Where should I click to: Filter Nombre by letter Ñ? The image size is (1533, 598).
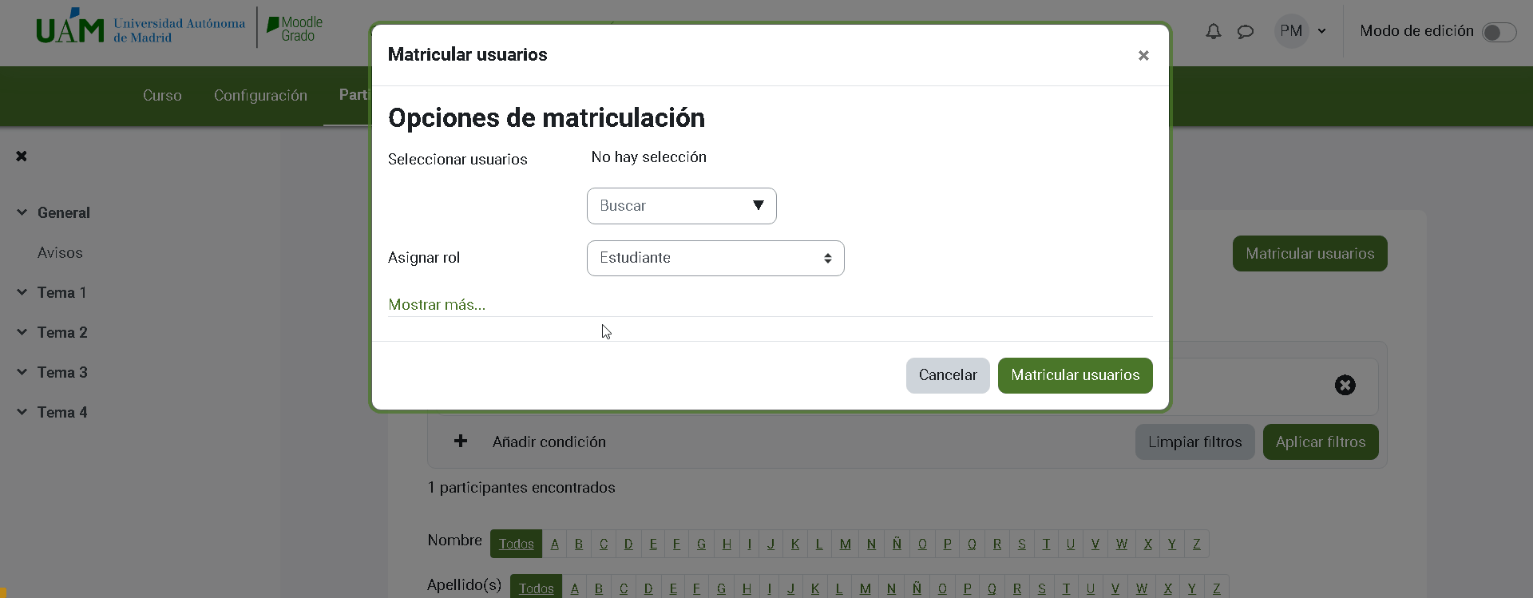pyautogui.click(x=897, y=544)
